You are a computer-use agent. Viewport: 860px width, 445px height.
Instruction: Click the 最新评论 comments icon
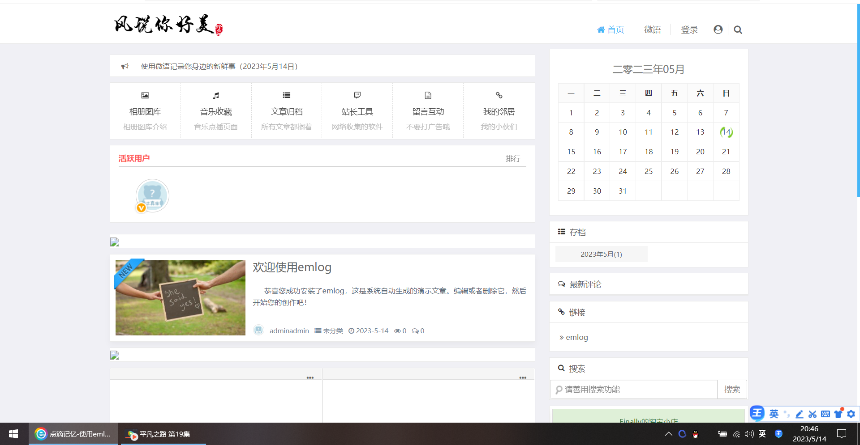click(x=561, y=284)
